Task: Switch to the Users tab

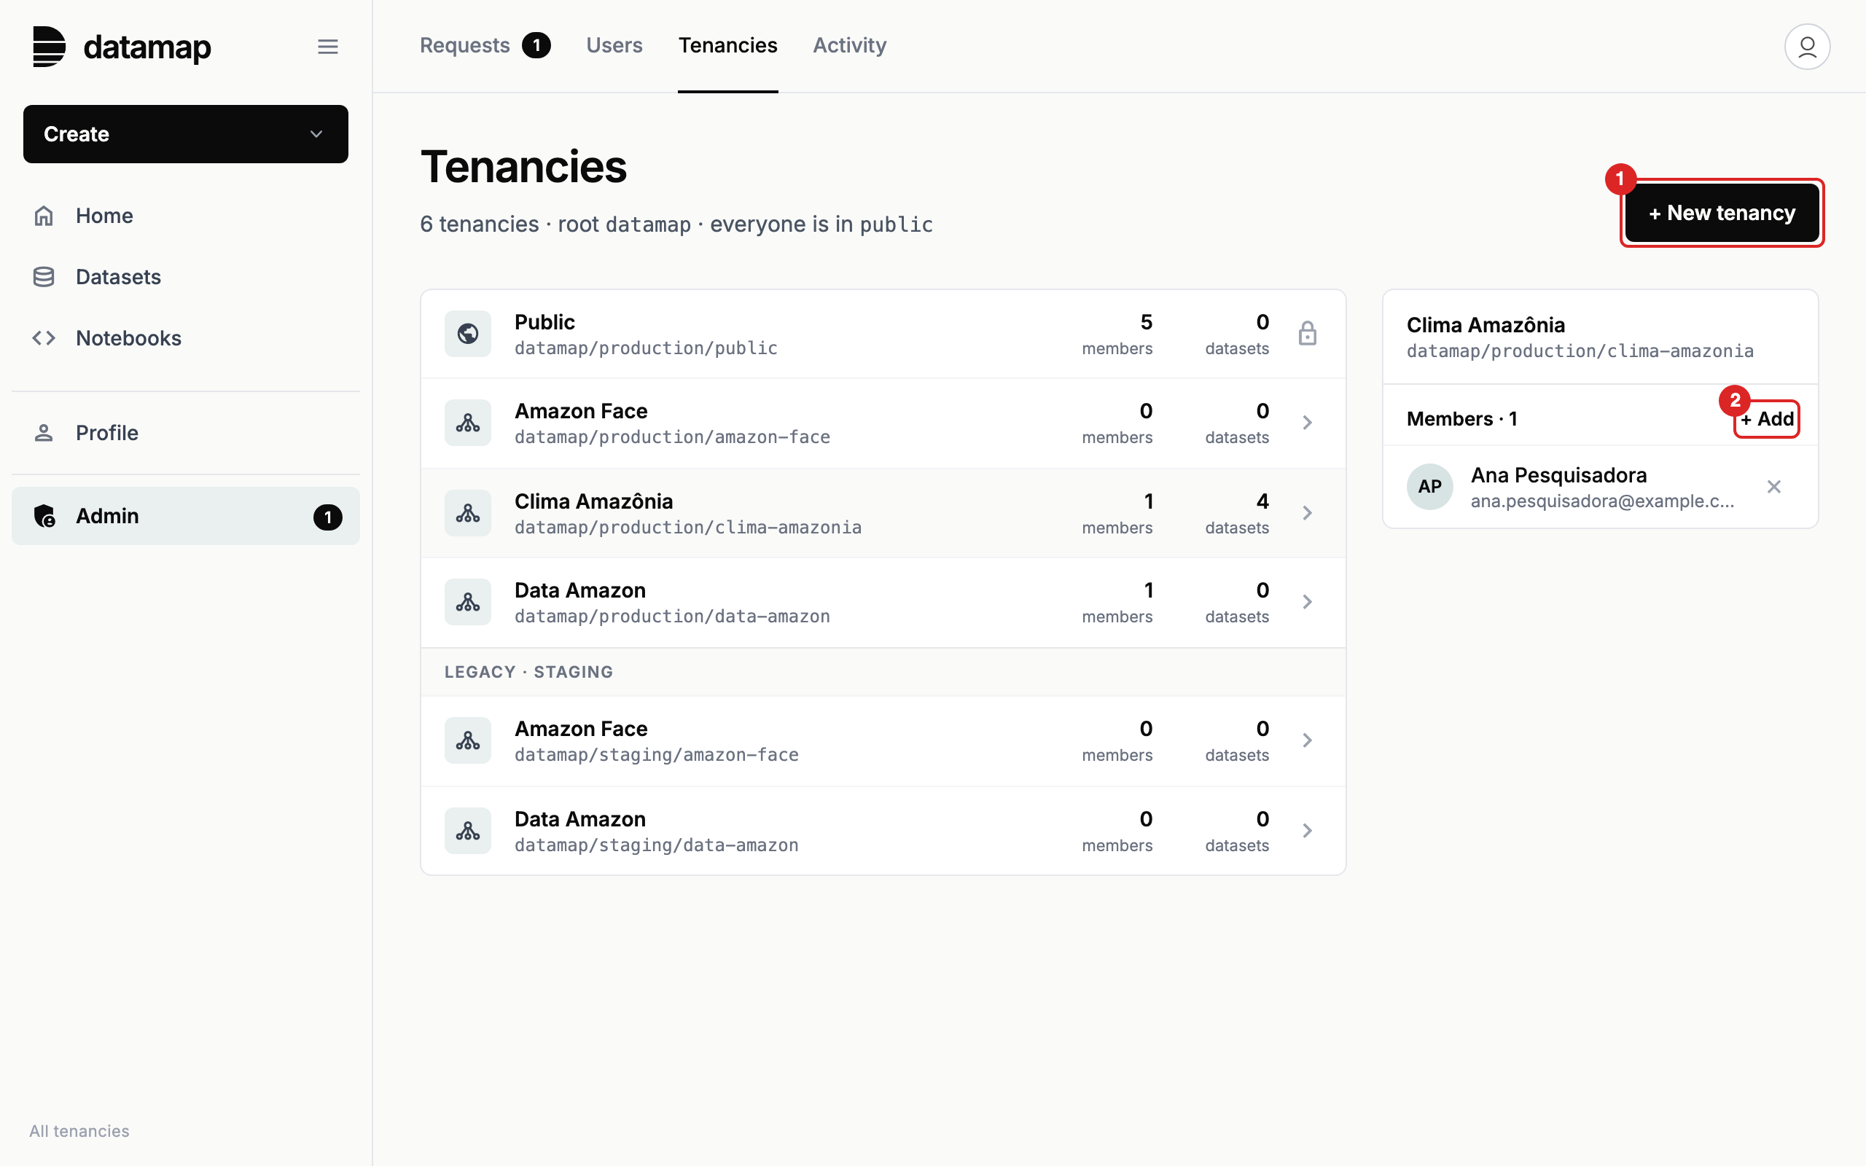Action: coord(614,45)
